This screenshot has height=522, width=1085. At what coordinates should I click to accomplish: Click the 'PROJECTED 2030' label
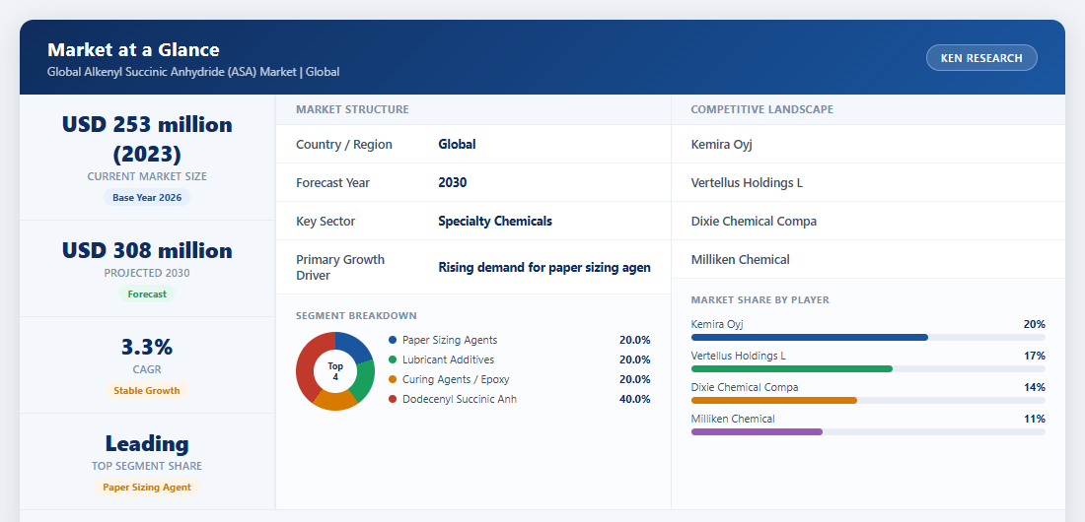[147, 273]
